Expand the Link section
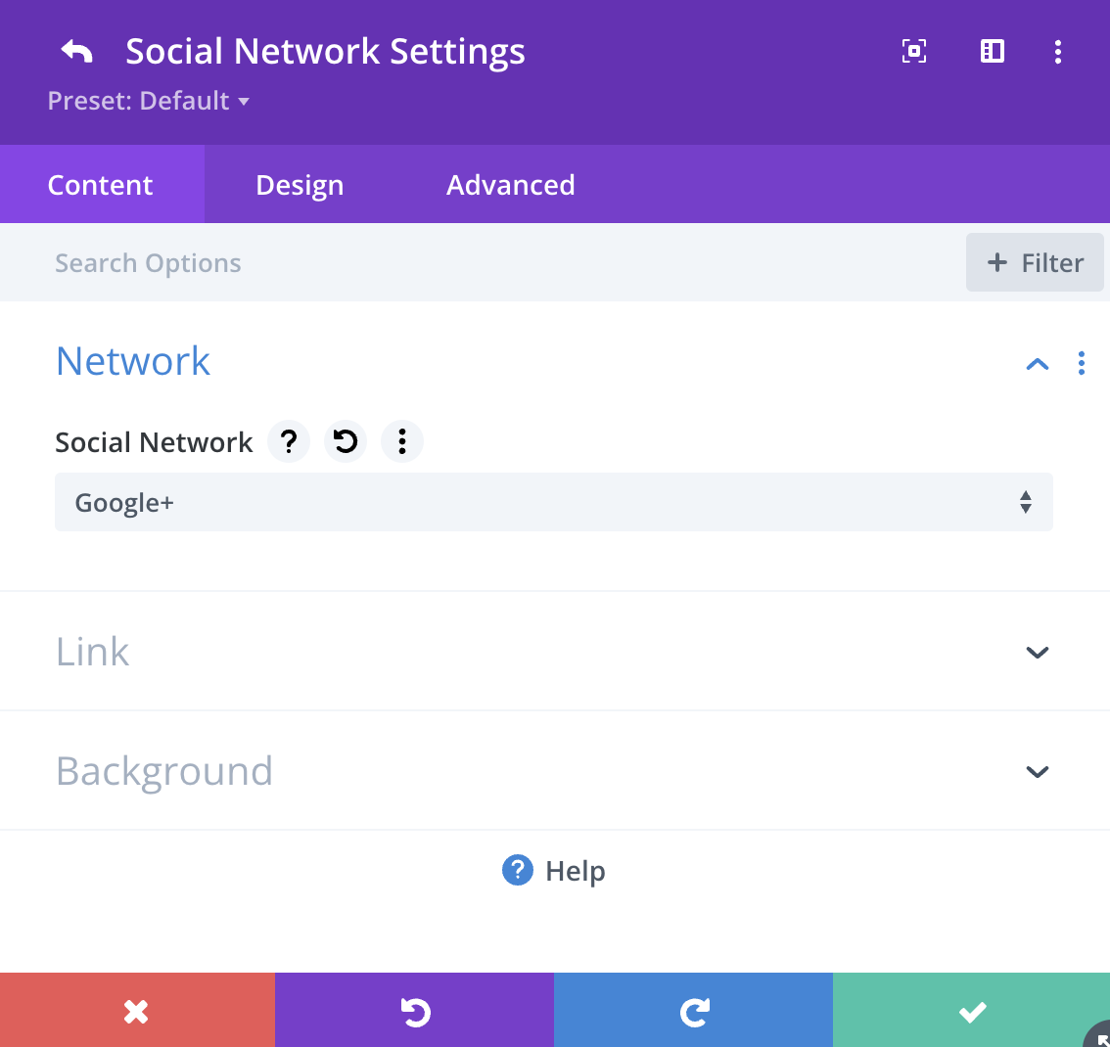The height and width of the screenshot is (1047, 1110). [x=555, y=651]
